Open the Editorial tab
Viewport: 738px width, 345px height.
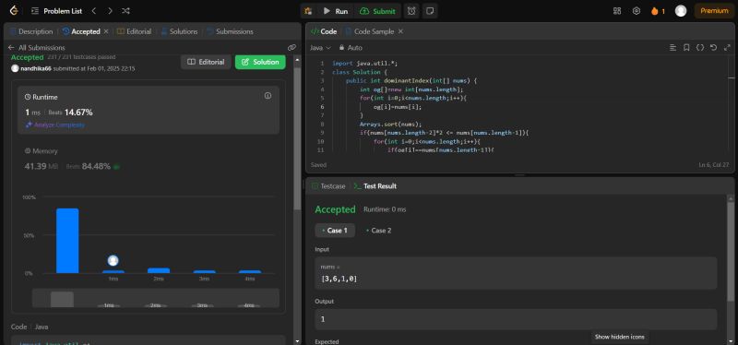[134, 31]
